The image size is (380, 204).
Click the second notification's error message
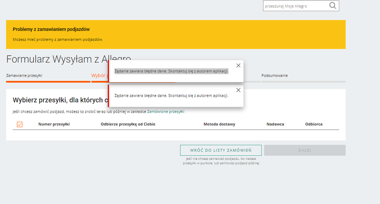[171, 96]
